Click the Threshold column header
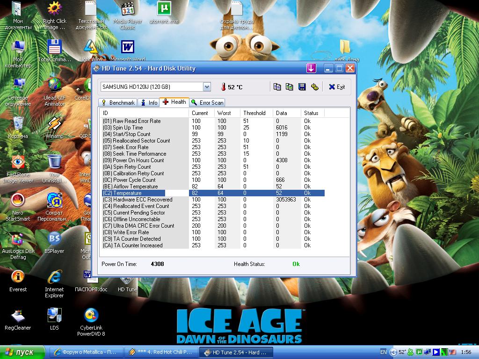479x359 pixels. [254, 113]
